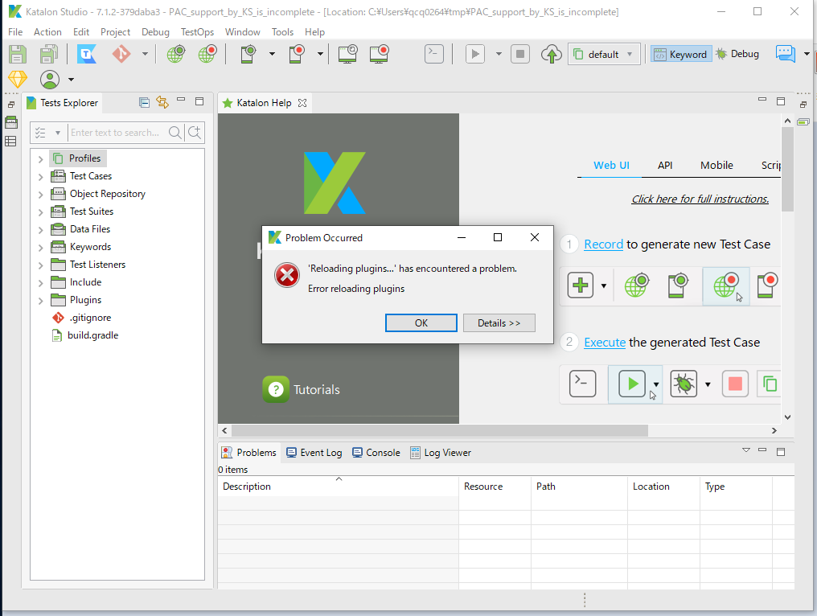Launch Spy Windows from main toolbar

point(347,54)
